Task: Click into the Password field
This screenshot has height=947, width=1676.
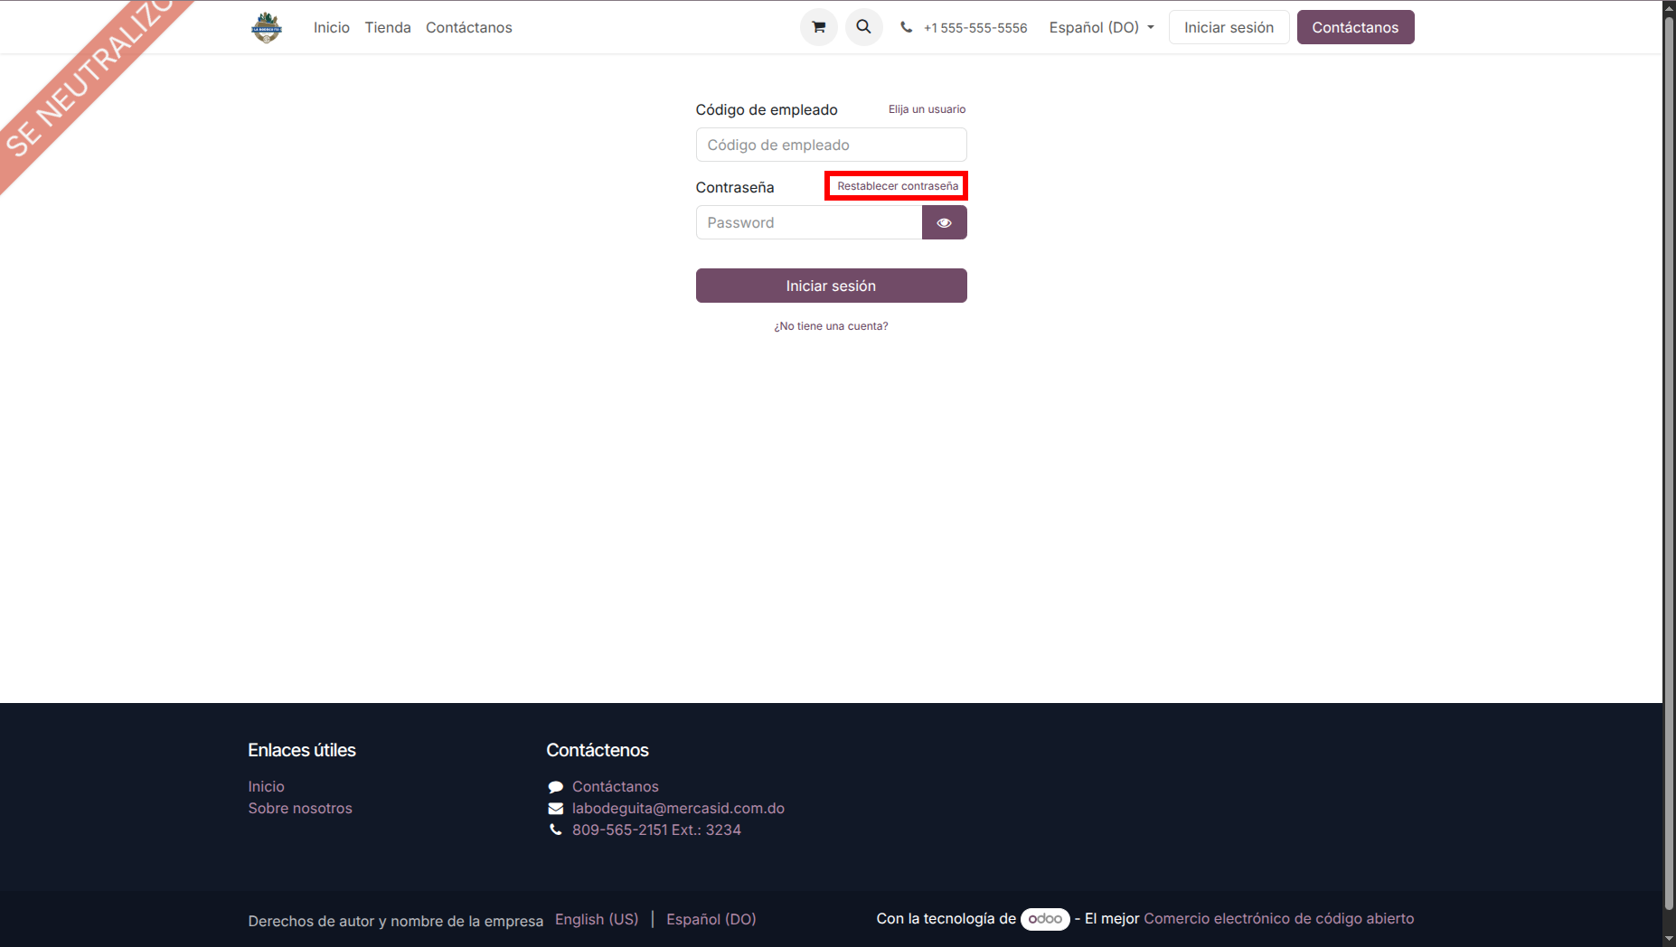Action: click(x=808, y=223)
